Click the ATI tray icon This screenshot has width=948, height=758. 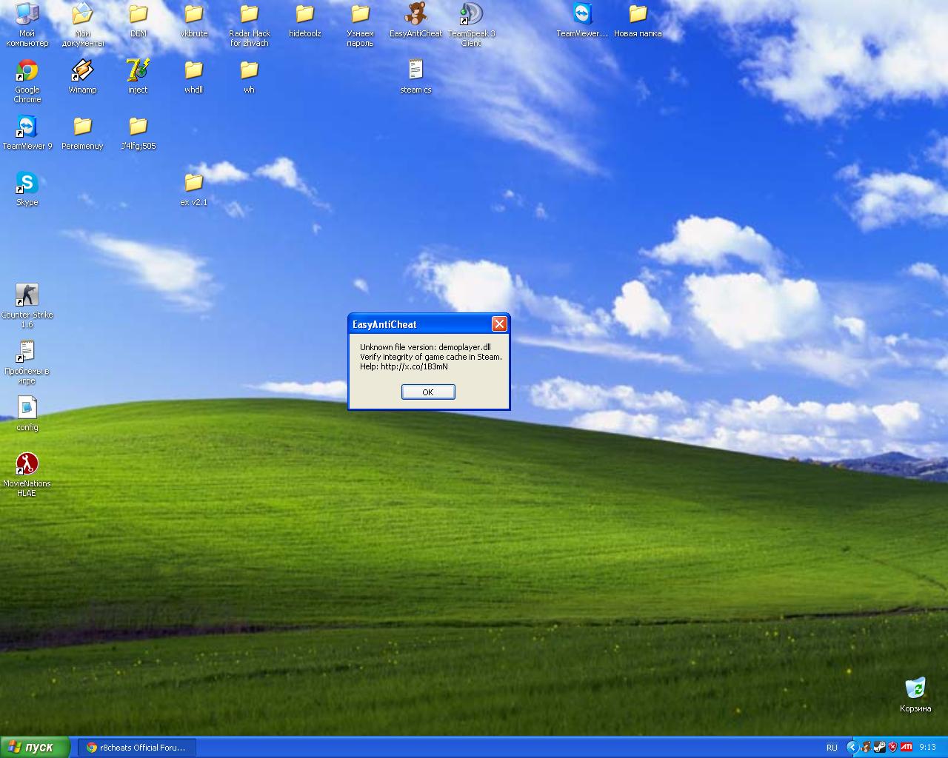tap(906, 748)
